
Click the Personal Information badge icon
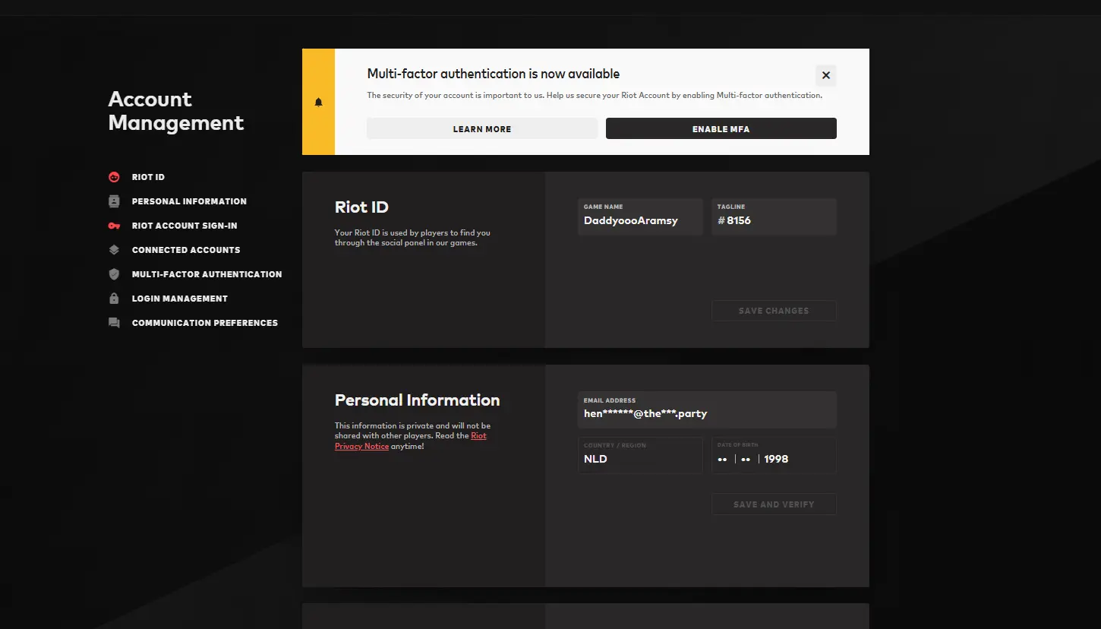point(114,201)
